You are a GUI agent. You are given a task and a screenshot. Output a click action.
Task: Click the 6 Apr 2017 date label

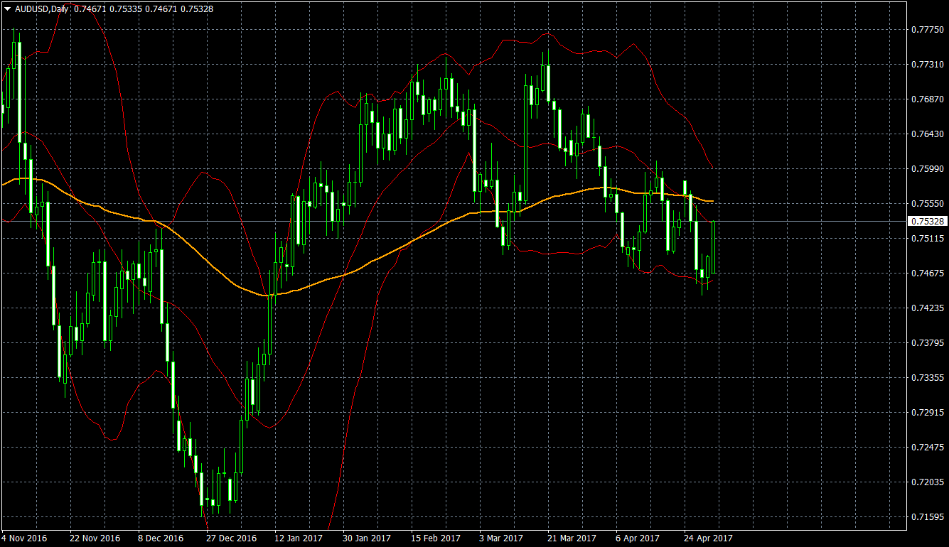638,538
